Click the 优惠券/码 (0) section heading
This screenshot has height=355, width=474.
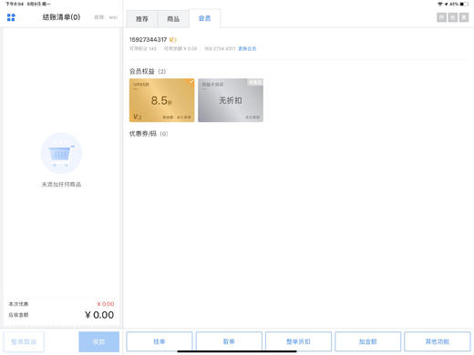pos(149,134)
